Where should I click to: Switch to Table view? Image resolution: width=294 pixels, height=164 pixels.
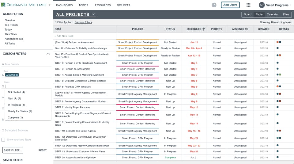pos(259,14)
